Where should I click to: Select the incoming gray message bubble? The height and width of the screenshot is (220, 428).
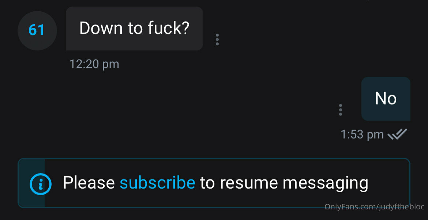[134, 29]
